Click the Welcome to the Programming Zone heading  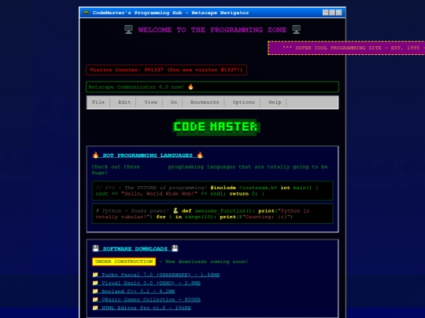coord(213,30)
